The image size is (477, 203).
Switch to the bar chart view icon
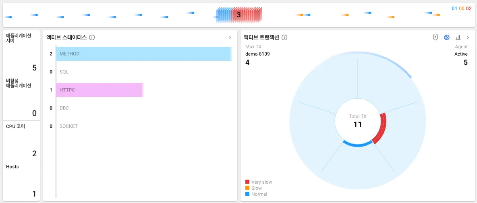click(458, 37)
